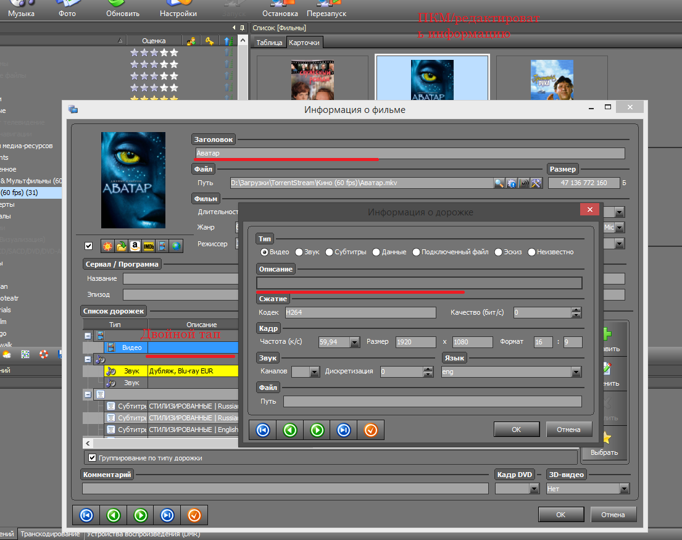Open the Кадр DVD dropdown

534,489
